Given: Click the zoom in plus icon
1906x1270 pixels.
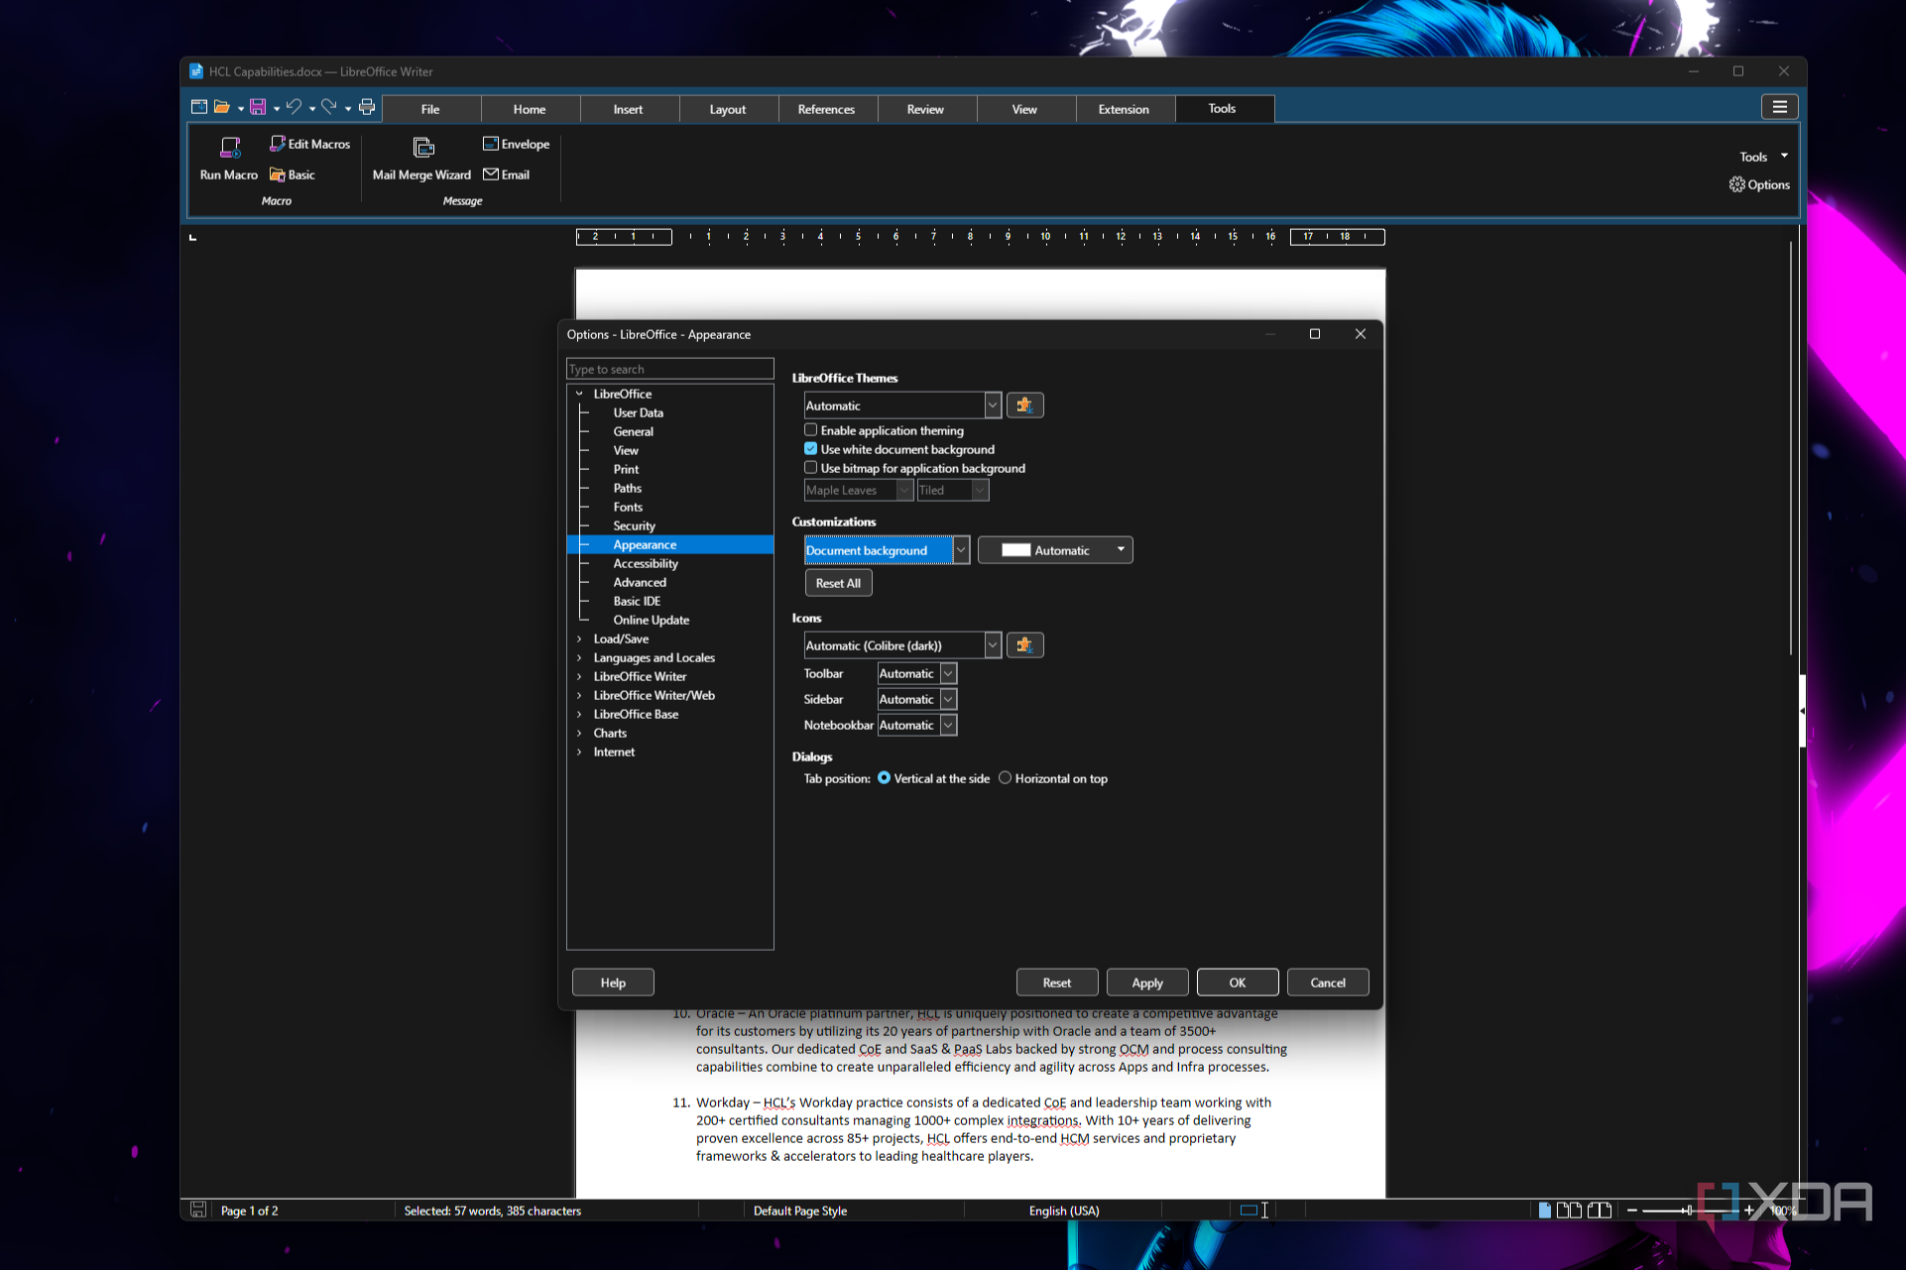Looking at the screenshot, I should click(1748, 1210).
